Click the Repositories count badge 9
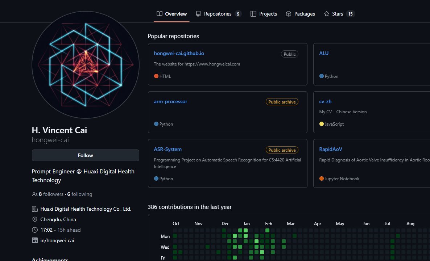Screen dimensions: 430x261 pyautogui.click(x=238, y=14)
